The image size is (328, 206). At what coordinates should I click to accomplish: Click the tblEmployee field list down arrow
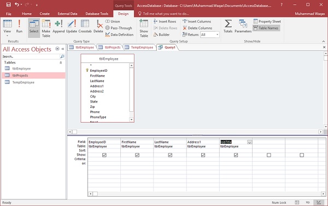click(x=131, y=119)
